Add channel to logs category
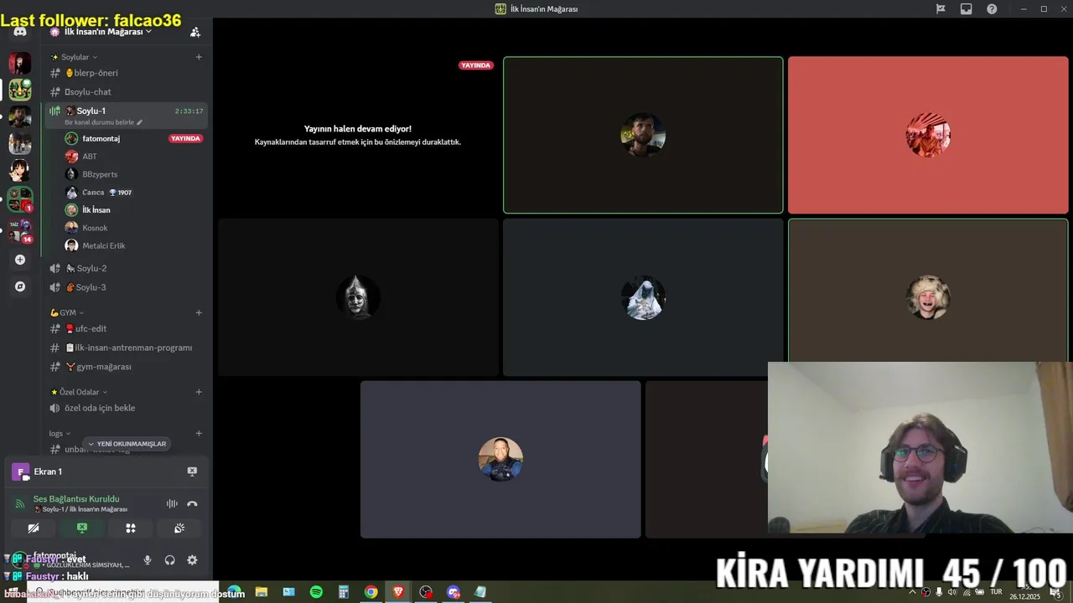 [x=199, y=433]
